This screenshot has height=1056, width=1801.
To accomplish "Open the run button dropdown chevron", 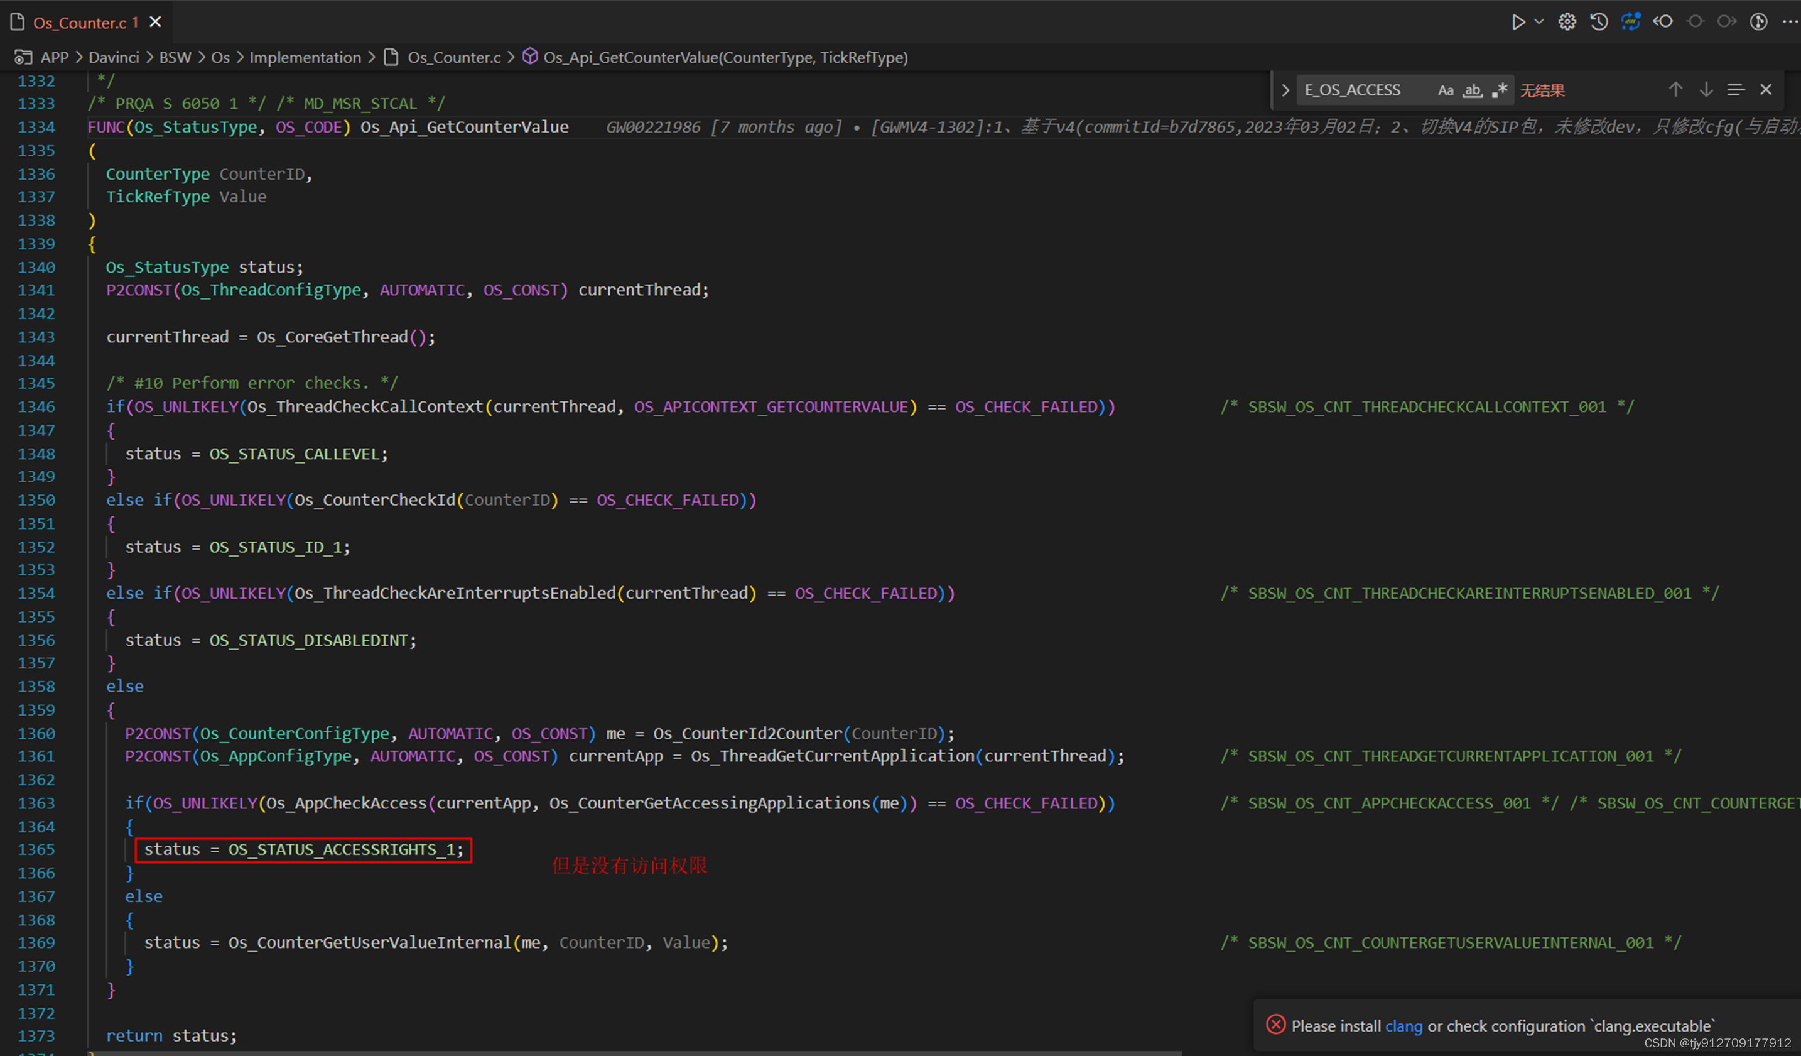I will [1539, 22].
